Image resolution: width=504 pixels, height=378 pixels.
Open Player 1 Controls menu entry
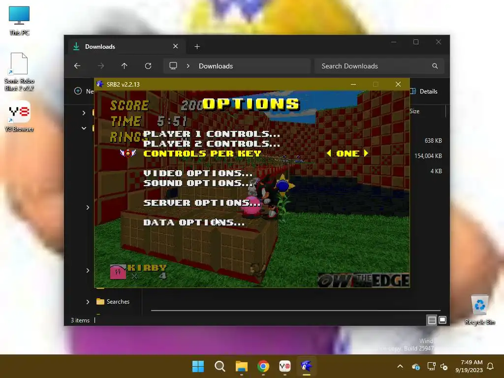pos(212,134)
